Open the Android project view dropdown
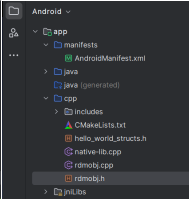The width and height of the screenshot is (189, 199). [51, 12]
